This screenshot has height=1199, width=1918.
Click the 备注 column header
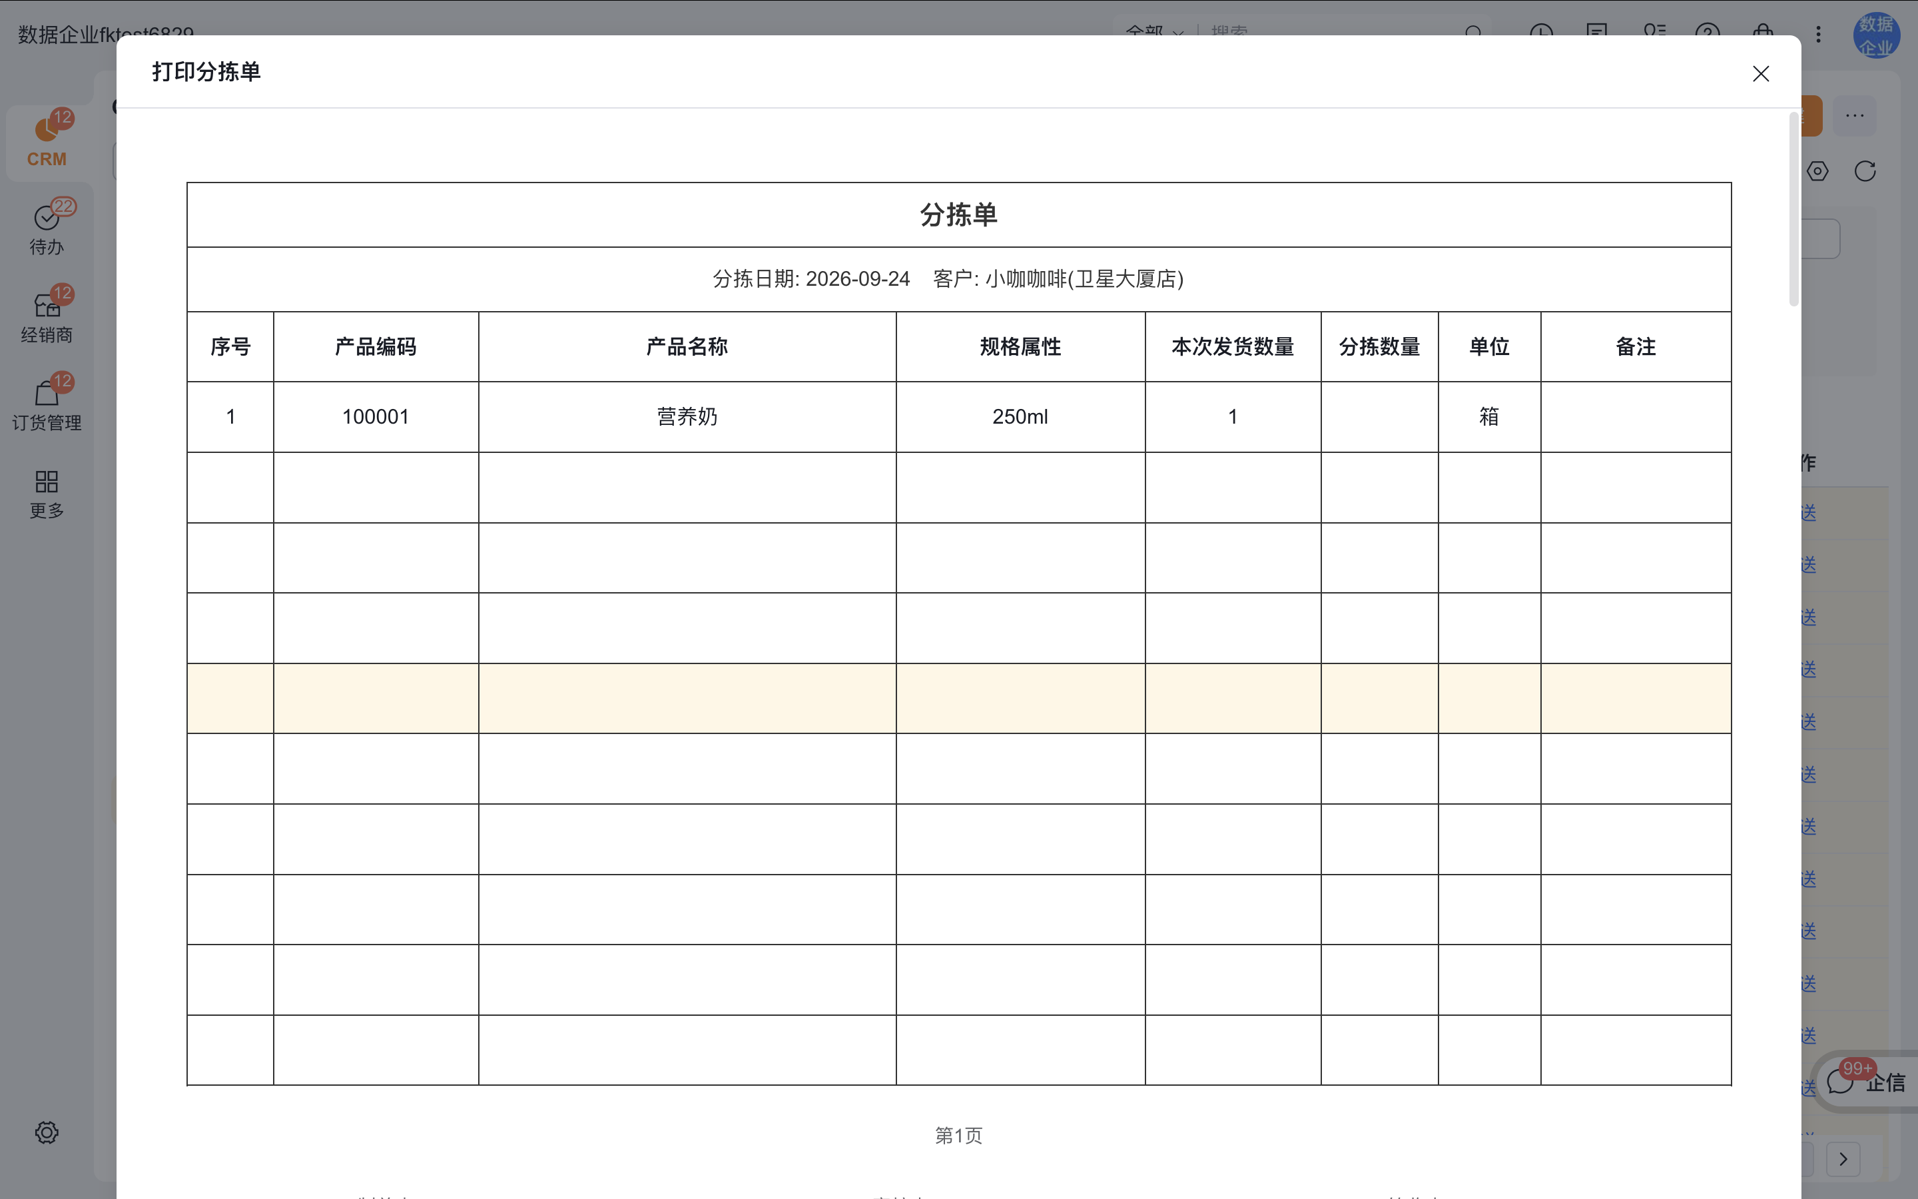[x=1636, y=346]
